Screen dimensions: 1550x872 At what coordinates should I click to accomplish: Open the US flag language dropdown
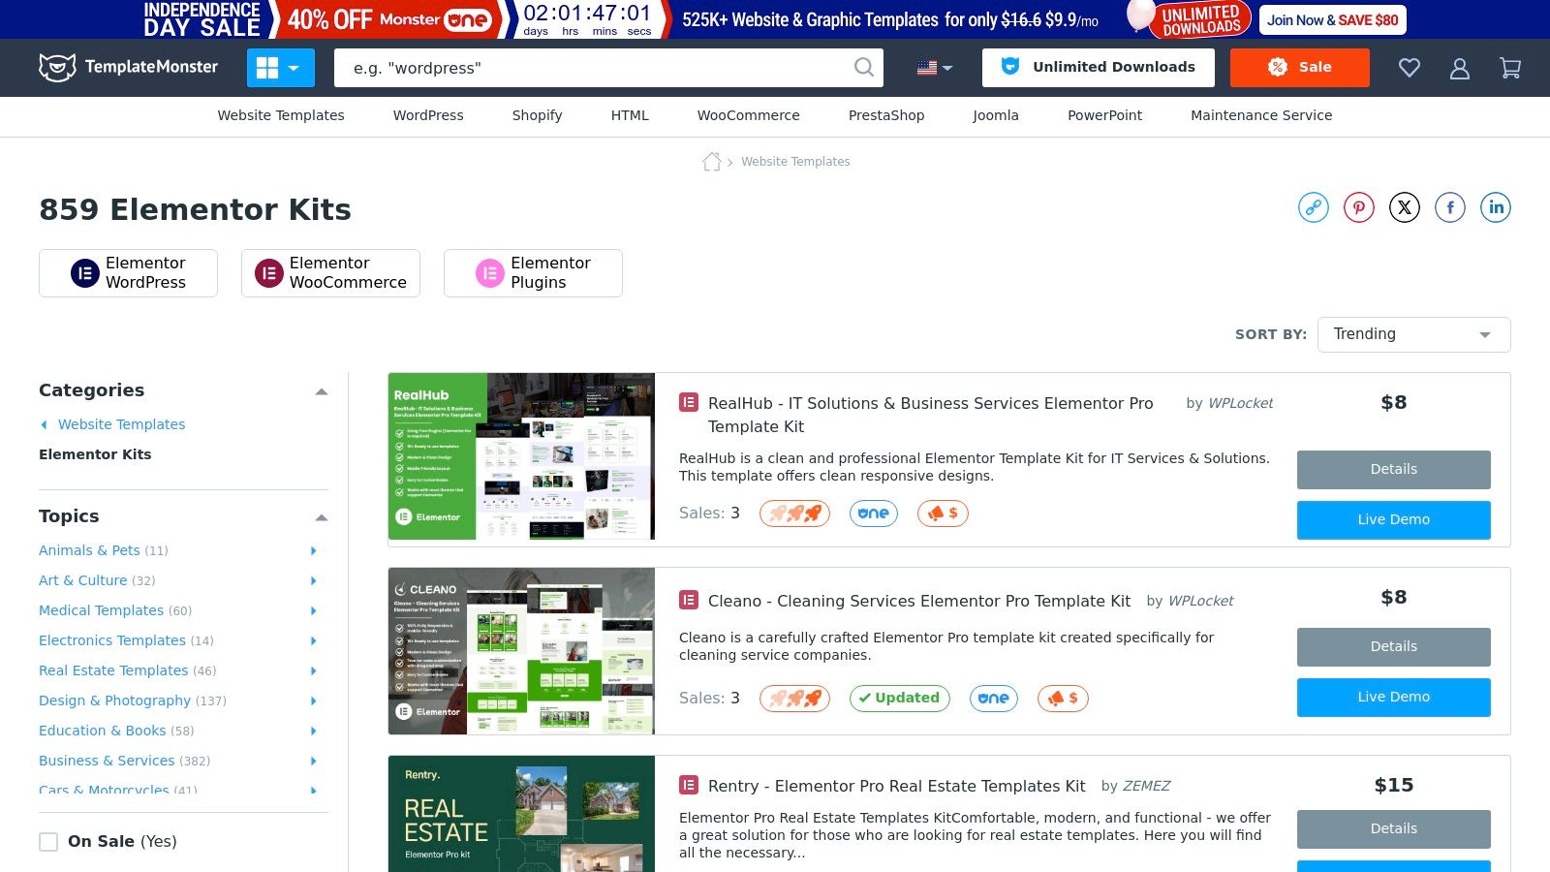pyautogui.click(x=935, y=68)
